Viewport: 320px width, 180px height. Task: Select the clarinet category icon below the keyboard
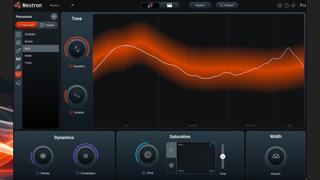(x=18, y=67)
